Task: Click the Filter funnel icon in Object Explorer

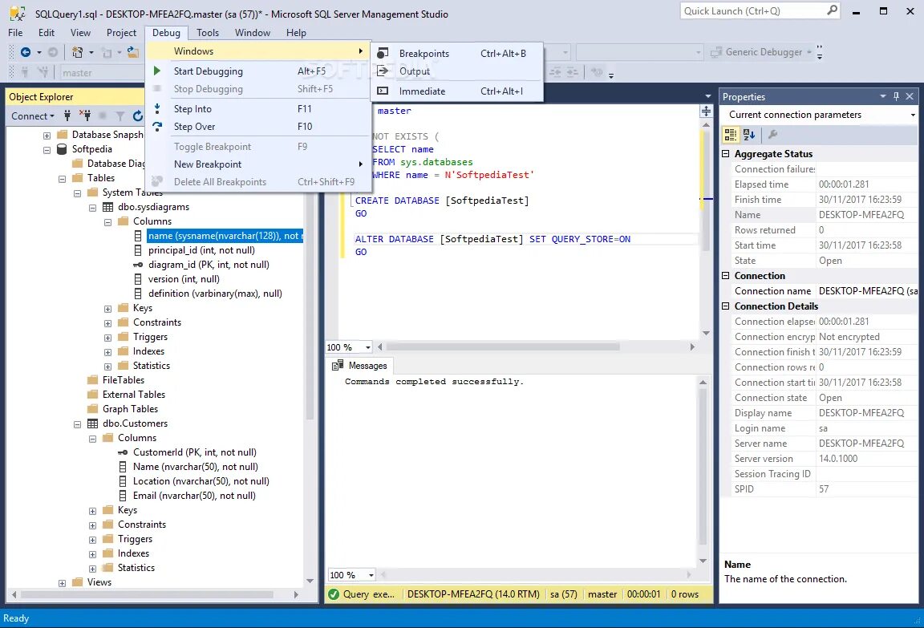Action: coord(120,116)
